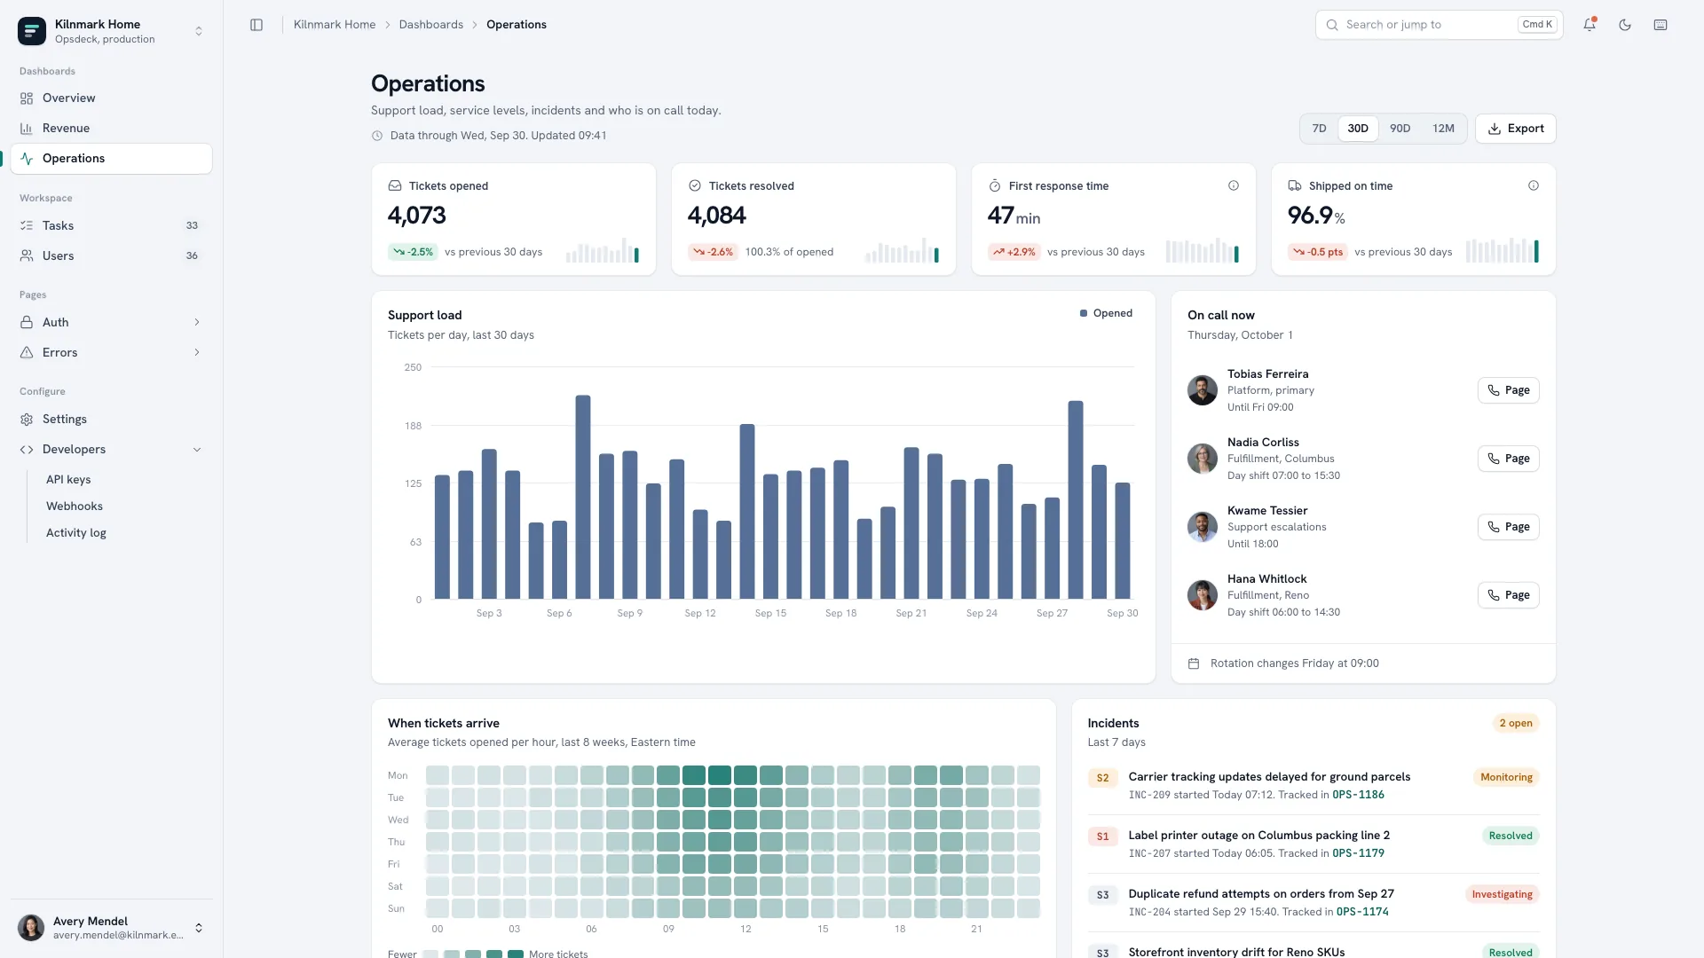Export the operations data
1704x958 pixels.
pyautogui.click(x=1515, y=129)
